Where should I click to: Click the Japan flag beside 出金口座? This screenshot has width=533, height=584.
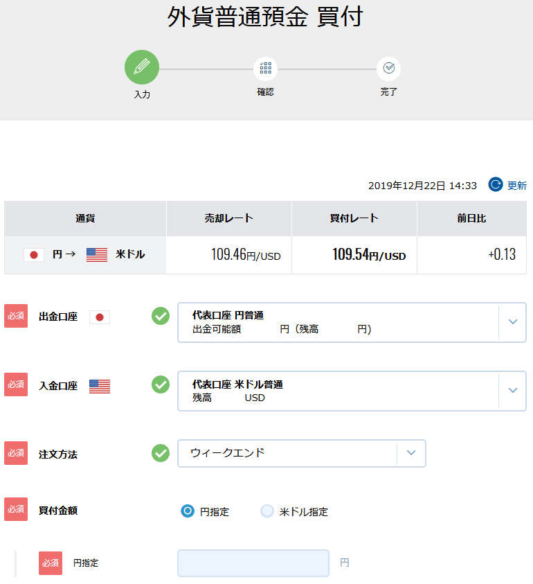point(100,317)
